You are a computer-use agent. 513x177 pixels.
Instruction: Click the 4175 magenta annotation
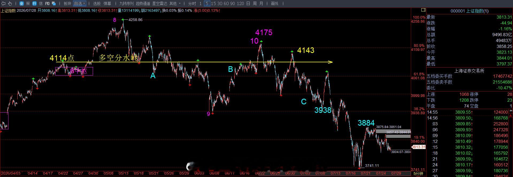[264, 32]
